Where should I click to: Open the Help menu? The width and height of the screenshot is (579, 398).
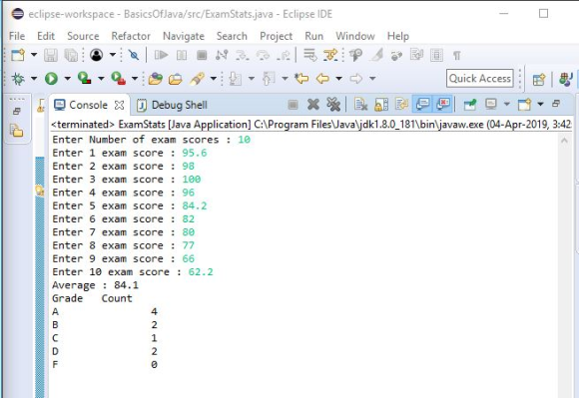pos(398,36)
